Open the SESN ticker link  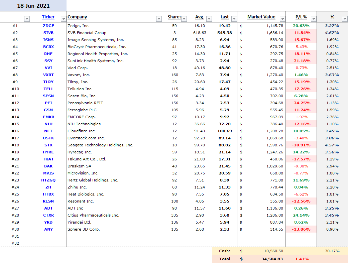(x=48, y=96)
